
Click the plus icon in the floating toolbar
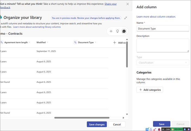pos(111,31)
